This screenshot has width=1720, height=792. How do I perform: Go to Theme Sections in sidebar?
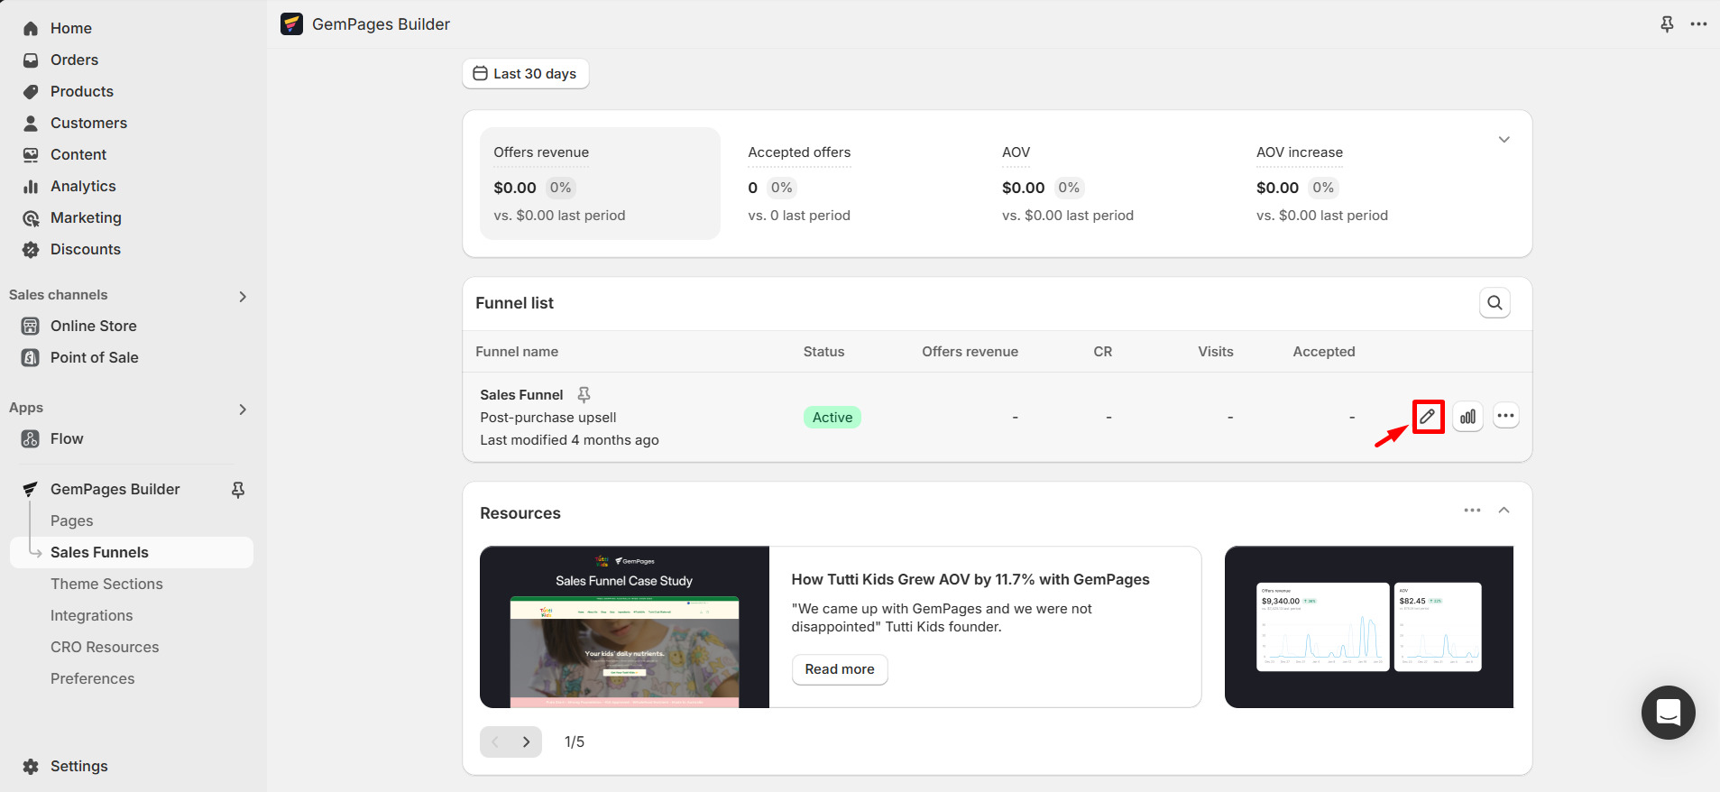tap(106, 584)
